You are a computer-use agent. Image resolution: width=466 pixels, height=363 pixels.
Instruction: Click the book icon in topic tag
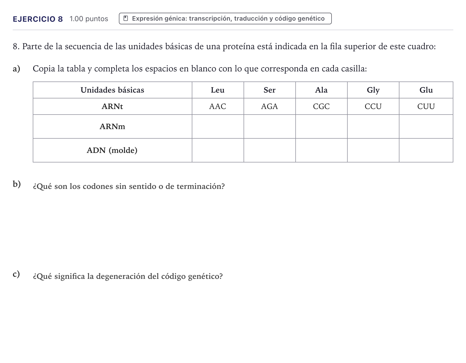tap(126, 19)
